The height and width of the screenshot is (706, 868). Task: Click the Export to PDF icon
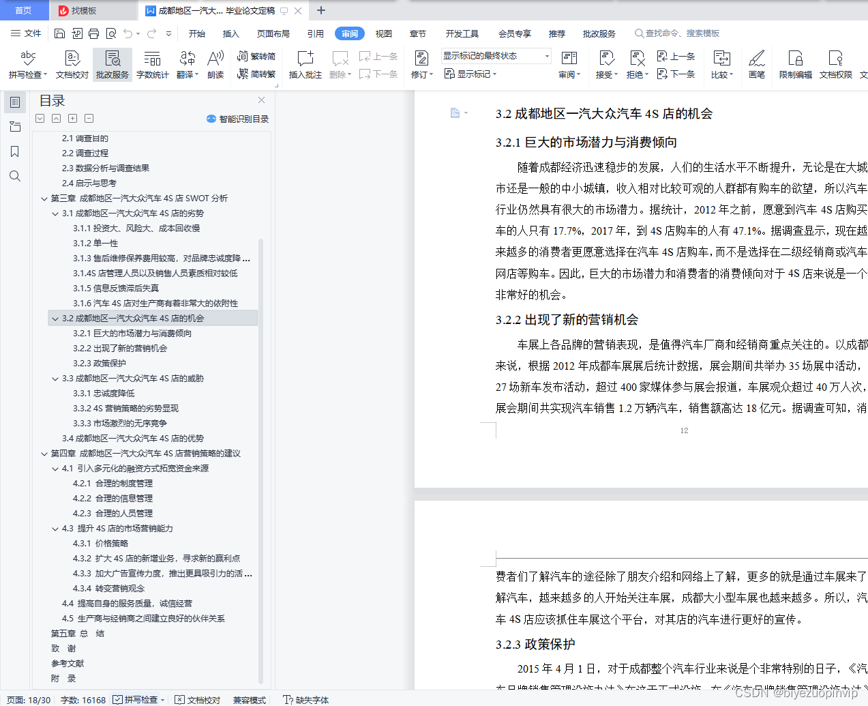coord(76,33)
